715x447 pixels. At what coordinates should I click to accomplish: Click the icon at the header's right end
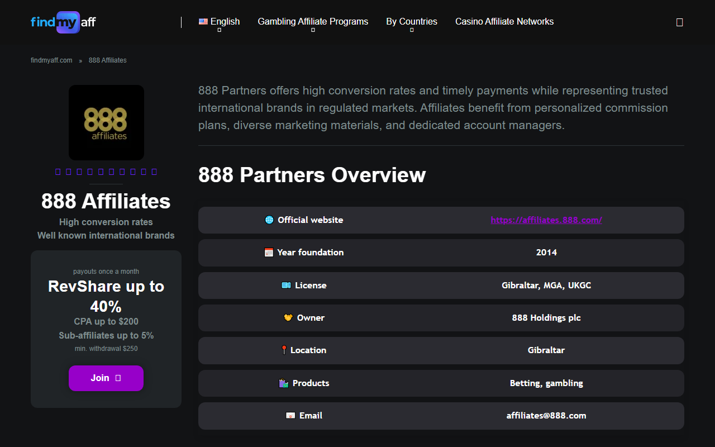680,22
